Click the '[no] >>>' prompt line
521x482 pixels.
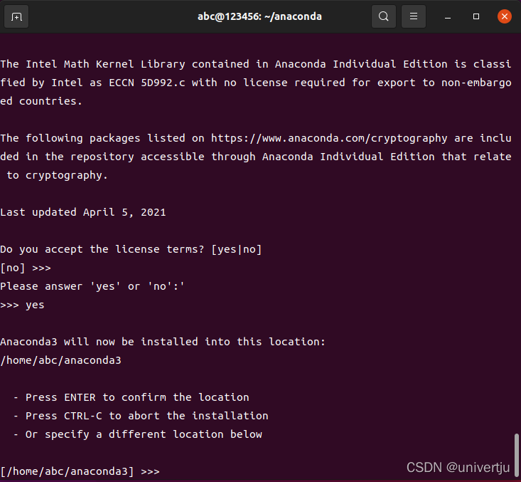[x=26, y=268]
